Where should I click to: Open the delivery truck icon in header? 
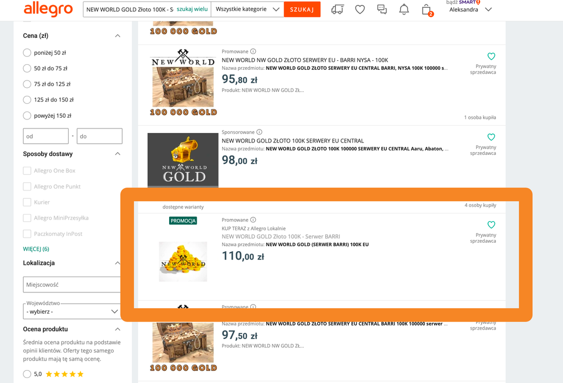[338, 10]
